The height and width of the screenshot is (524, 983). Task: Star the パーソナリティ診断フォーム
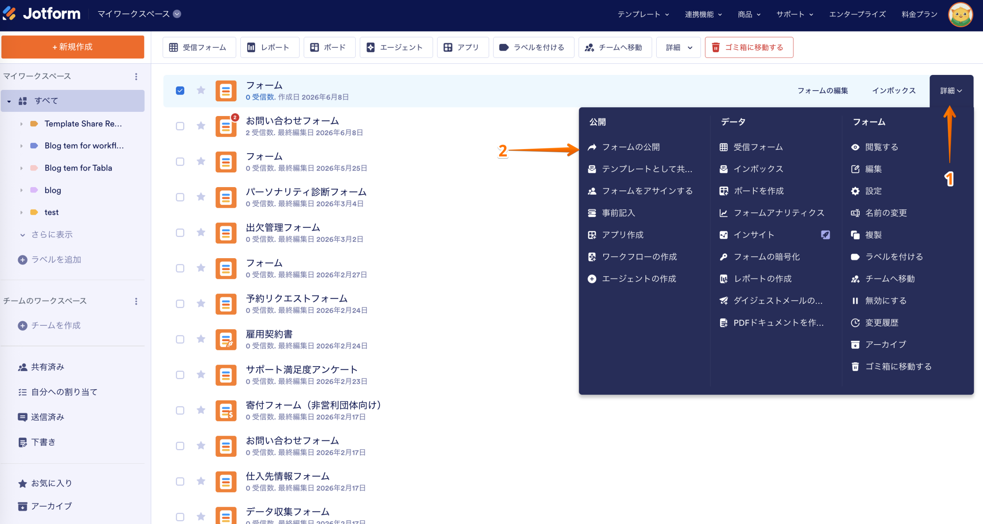[201, 197]
